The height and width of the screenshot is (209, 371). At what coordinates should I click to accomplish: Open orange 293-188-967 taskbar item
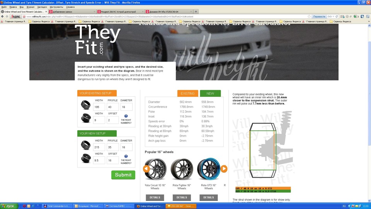181,206
